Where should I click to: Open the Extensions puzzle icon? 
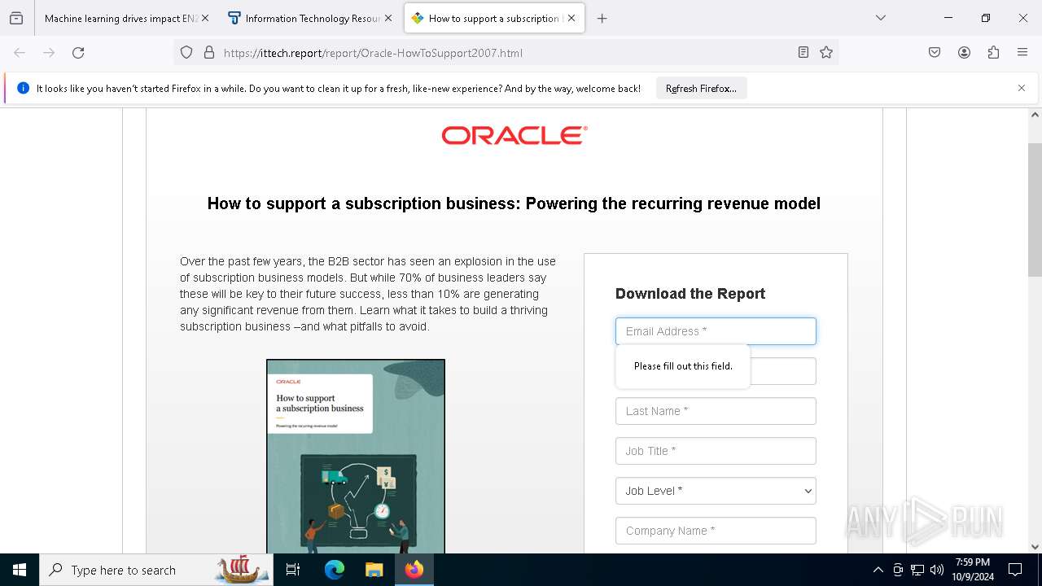pyautogui.click(x=993, y=53)
